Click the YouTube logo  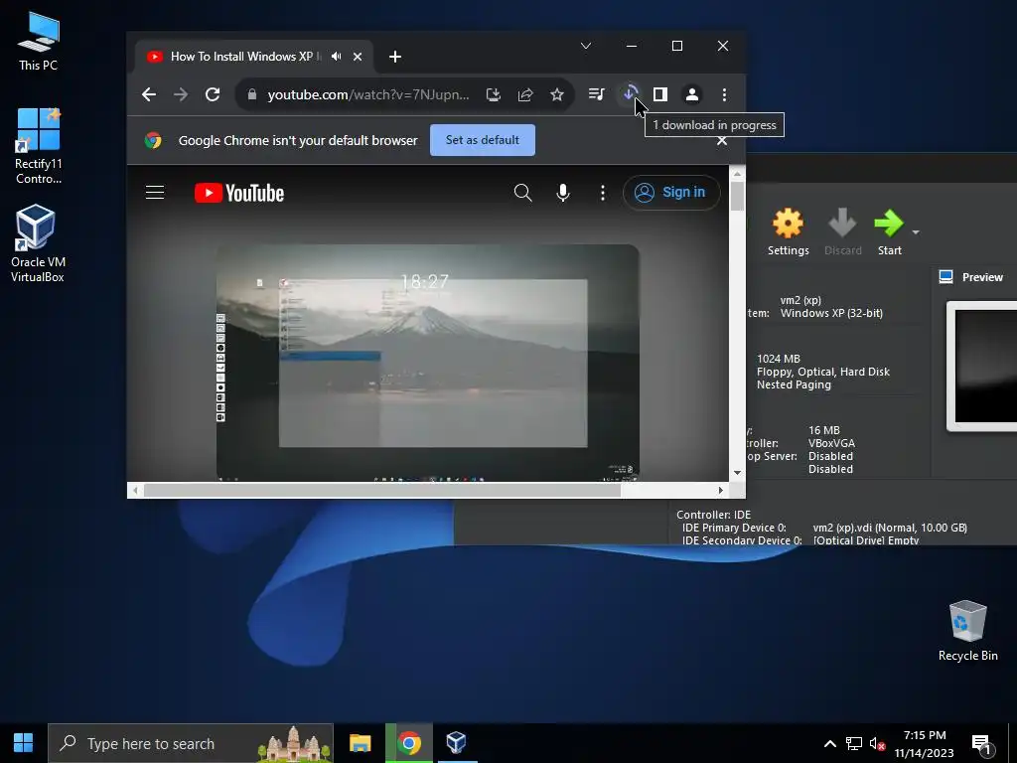[239, 193]
